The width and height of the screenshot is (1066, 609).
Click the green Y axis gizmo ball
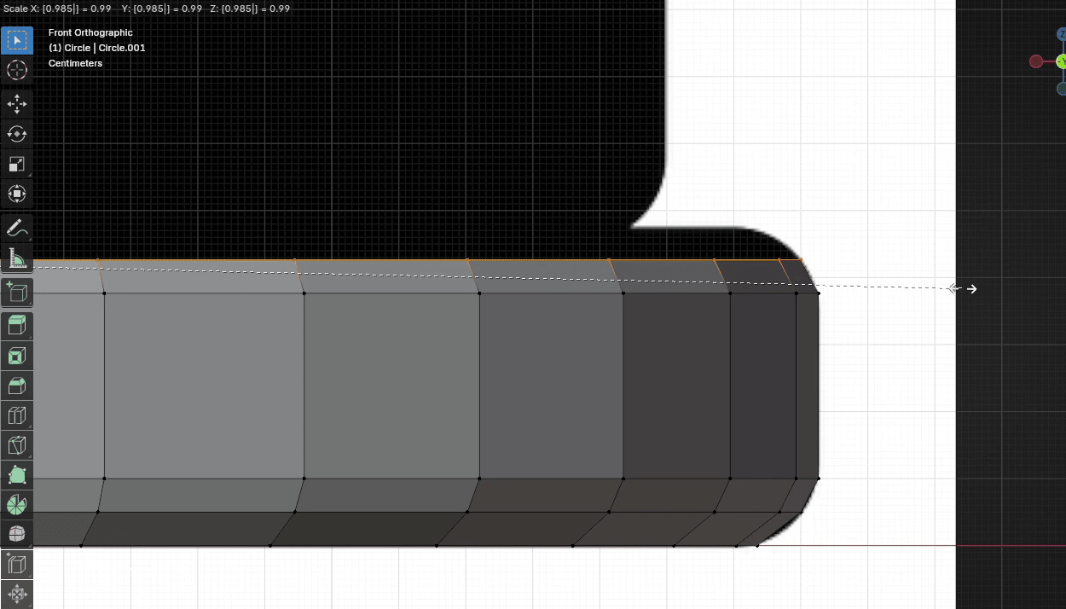(x=1061, y=61)
